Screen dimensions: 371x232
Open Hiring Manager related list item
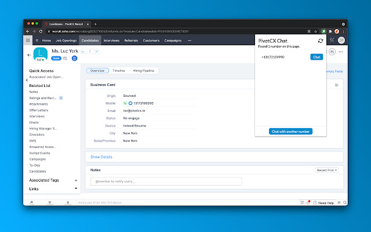[x=43, y=129]
